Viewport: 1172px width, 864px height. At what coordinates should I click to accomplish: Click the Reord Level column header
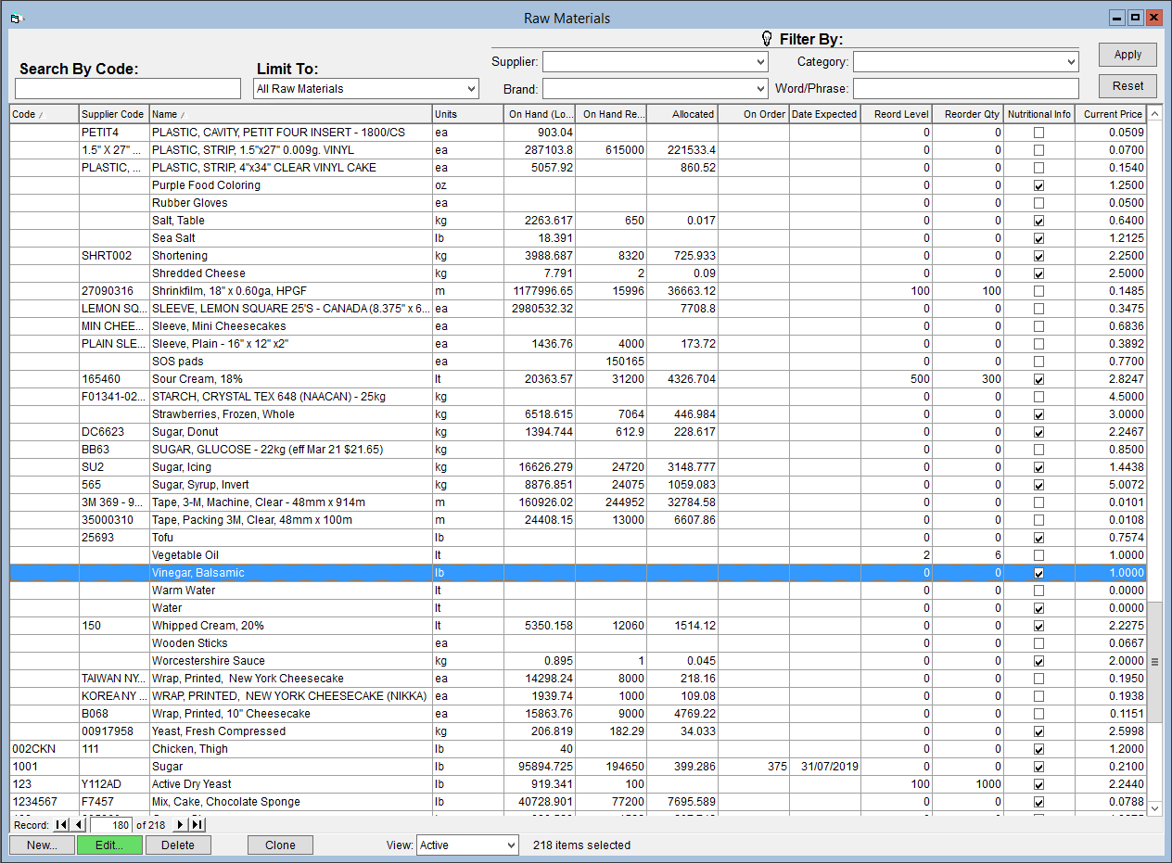(897, 114)
